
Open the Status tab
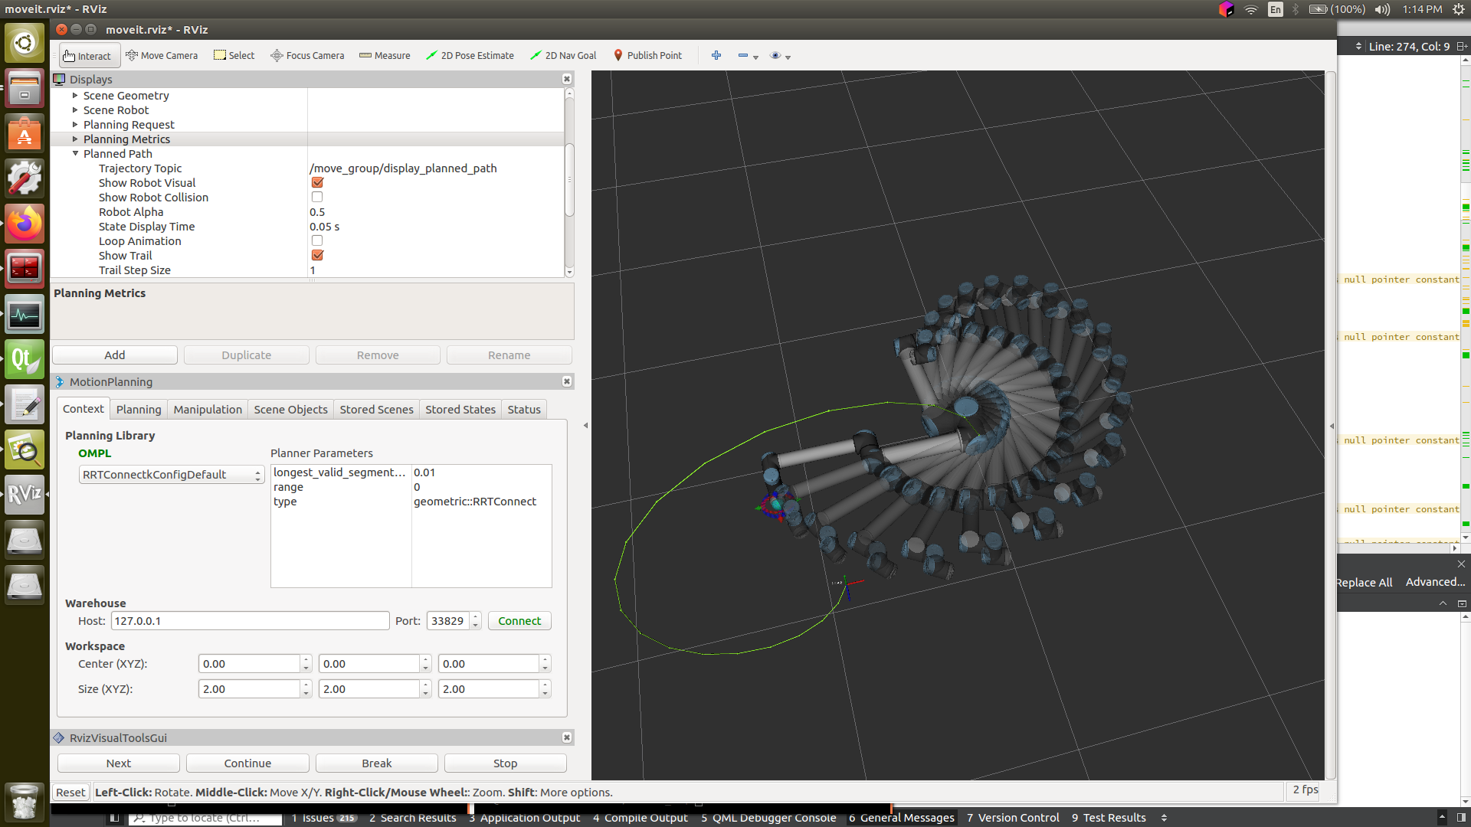tap(524, 410)
